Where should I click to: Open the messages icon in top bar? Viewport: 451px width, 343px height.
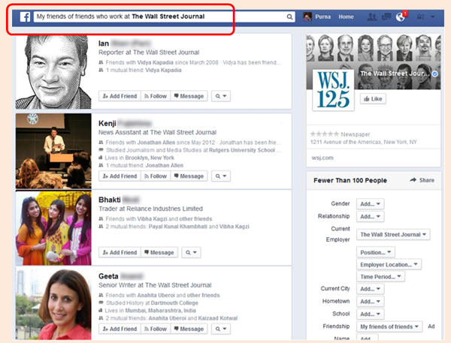coord(386,17)
